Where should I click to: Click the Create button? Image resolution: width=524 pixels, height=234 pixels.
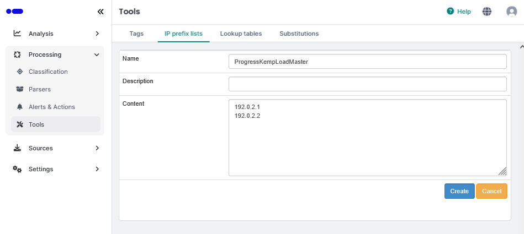click(459, 191)
